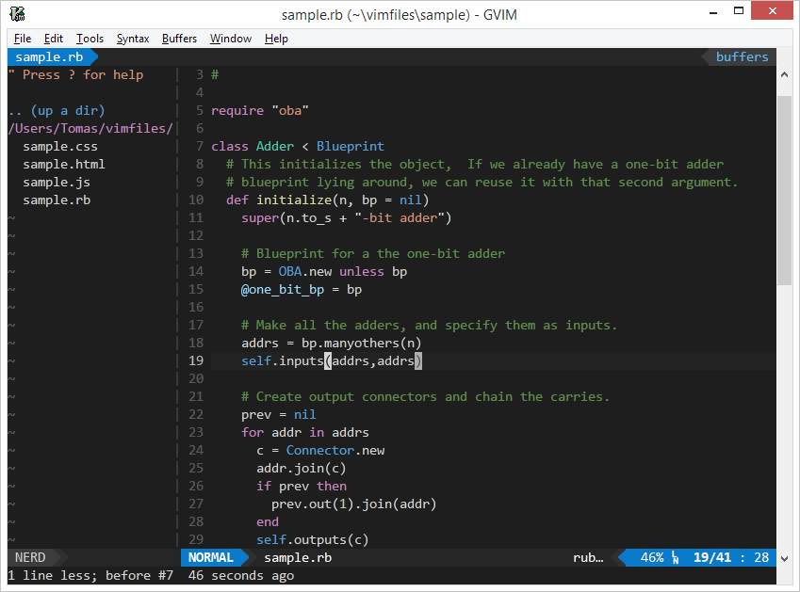
Task: Go up a dir in NERDTree
Action: [57, 110]
